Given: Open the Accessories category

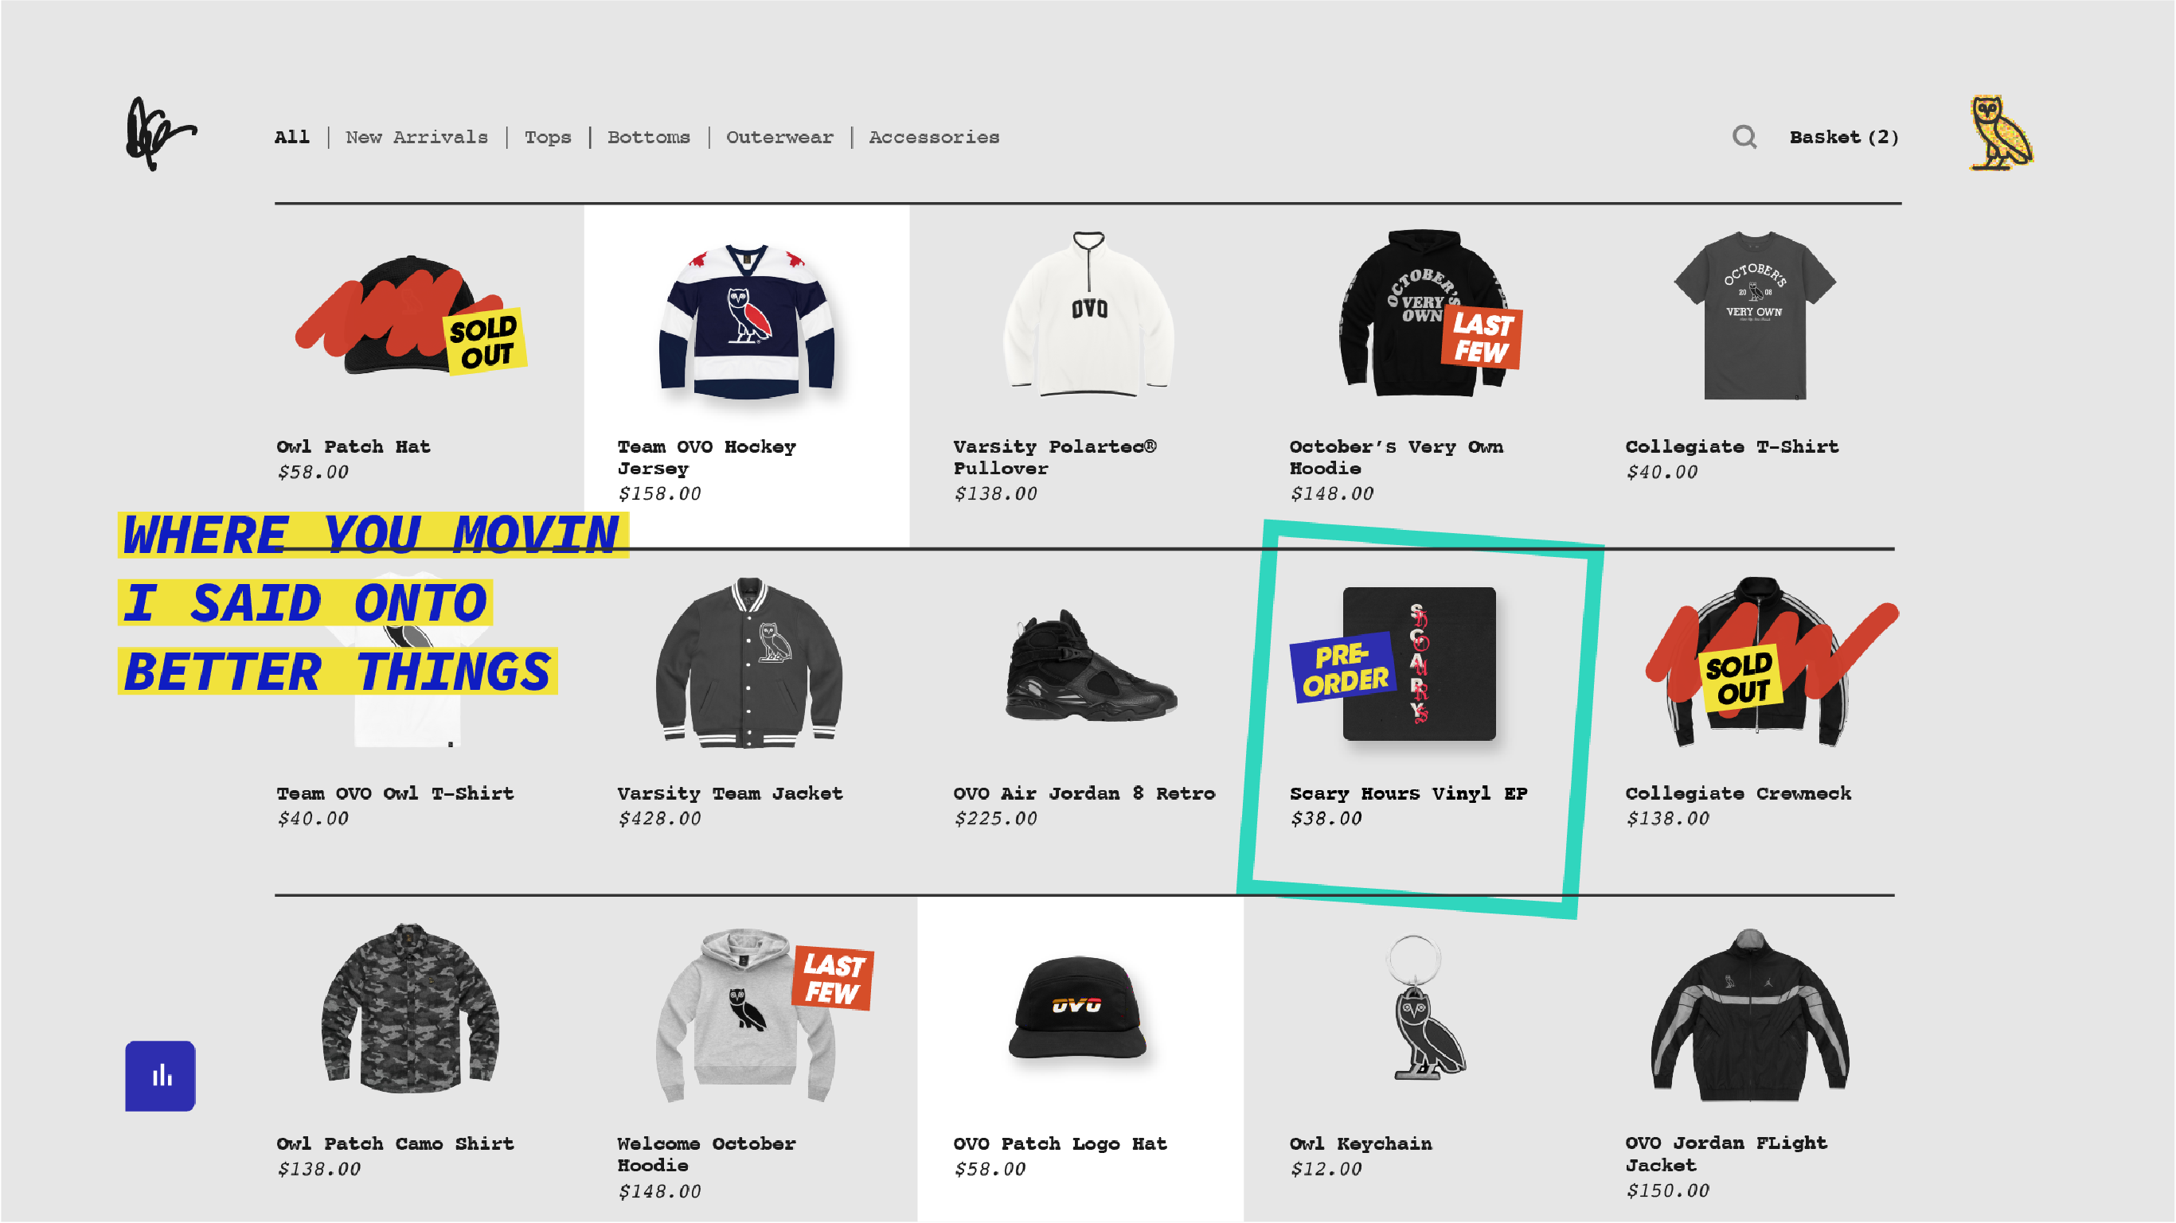Looking at the screenshot, I should (x=934, y=137).
